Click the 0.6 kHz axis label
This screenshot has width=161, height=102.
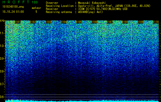(x=2, y=97)
